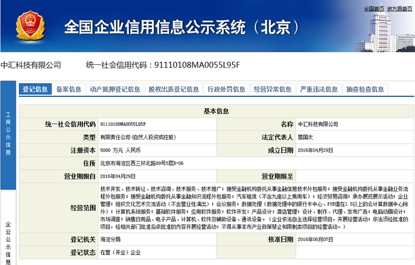Open the 动产抵押登记信息 tab
Screen dimensions: 415x265
coord(115,89)
